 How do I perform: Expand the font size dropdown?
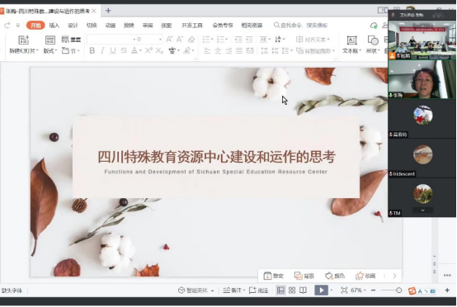(x=160, y=39)
